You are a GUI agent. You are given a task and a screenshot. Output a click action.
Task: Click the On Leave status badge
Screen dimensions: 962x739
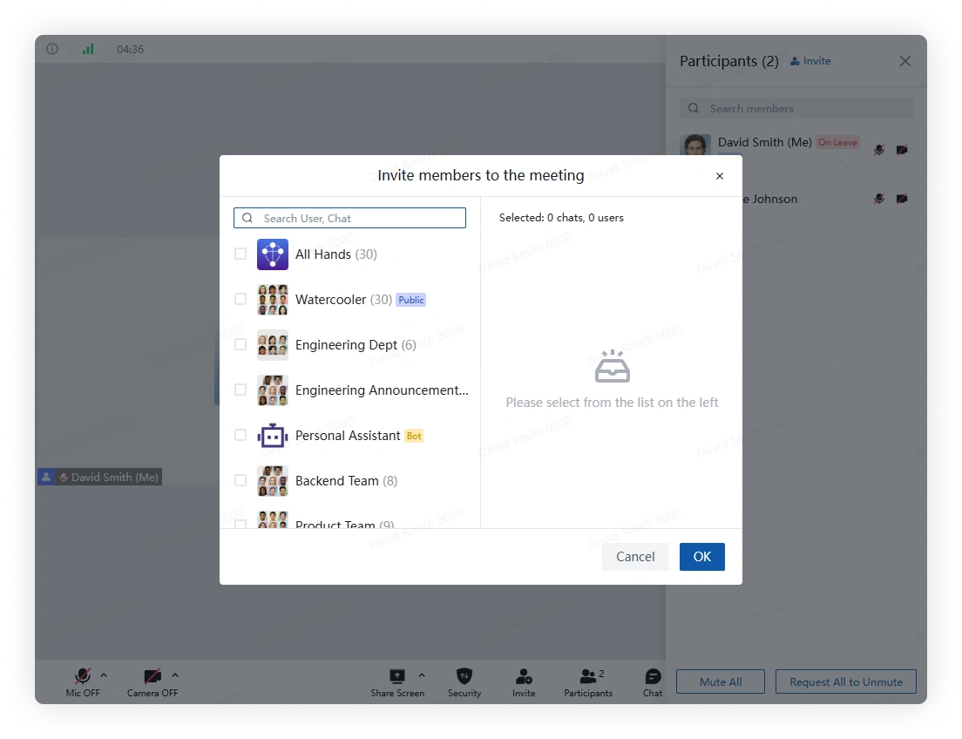tap(837, 142)
